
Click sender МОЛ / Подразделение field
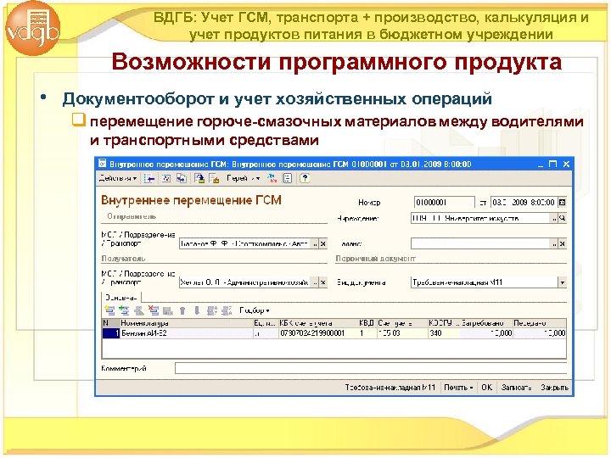click(x=245, y=243)
